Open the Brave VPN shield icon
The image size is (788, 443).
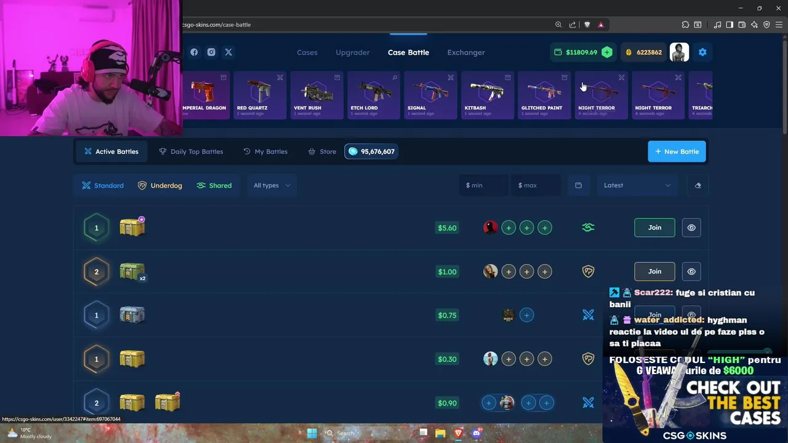coord(766,25)
